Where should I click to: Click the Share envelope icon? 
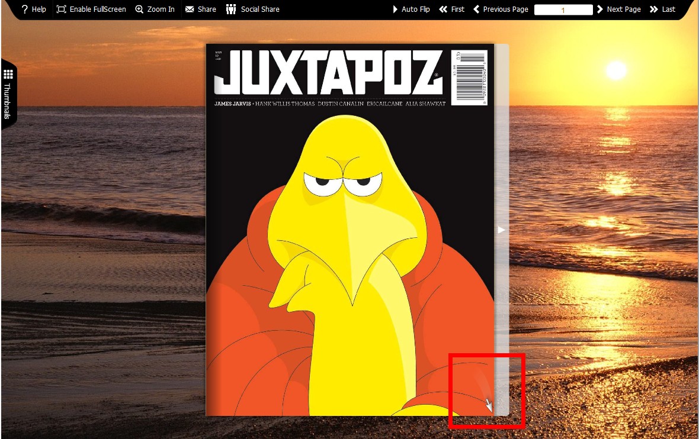point(190,9)
